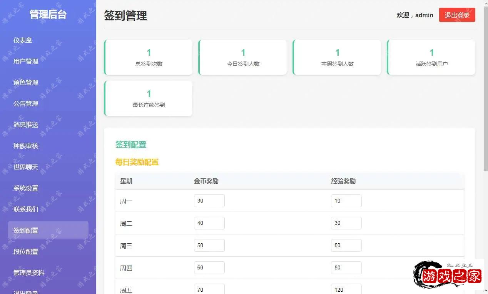This screenshot has height=294, width=488.
Task: Select 签到配置 in the sidebar
Action: [26, 231]
